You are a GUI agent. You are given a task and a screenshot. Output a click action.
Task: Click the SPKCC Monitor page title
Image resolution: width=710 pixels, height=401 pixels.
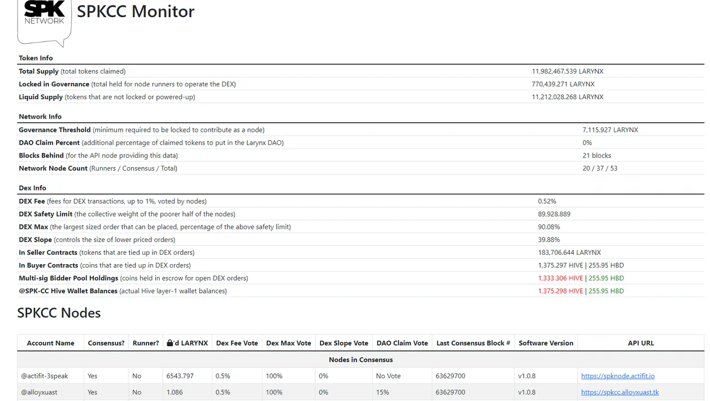tap(135, 12)
